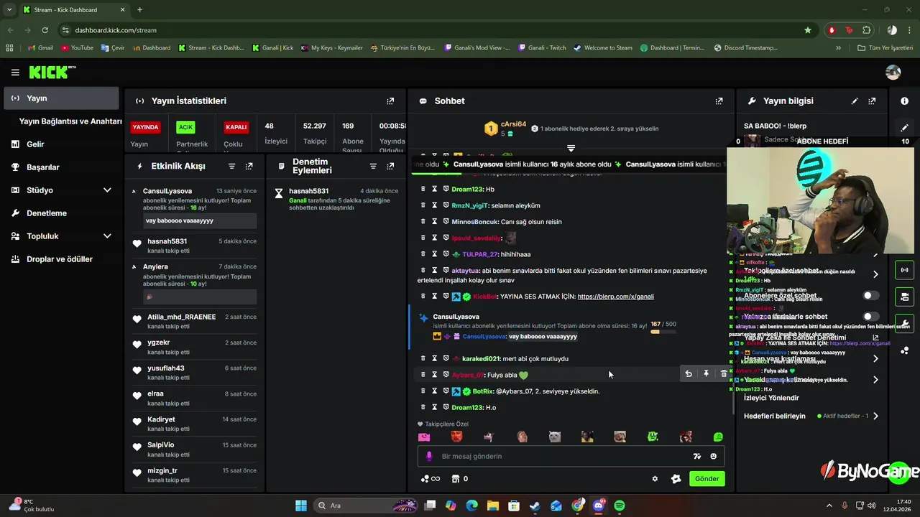Click the purple microphone icon in the message field
Image resolution: width=920 pixels, height=517 pixels.
click(429, 456)
